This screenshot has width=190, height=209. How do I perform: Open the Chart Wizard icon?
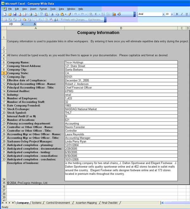pyautogui.click(x=114, y=14)
